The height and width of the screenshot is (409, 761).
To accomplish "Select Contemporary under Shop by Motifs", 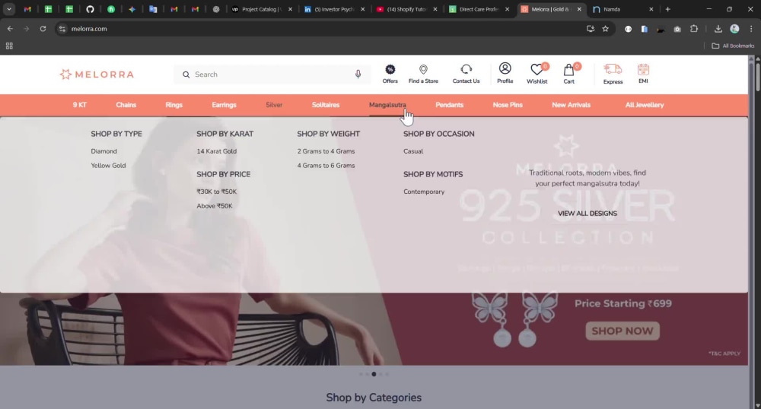I will coord(424,192).
